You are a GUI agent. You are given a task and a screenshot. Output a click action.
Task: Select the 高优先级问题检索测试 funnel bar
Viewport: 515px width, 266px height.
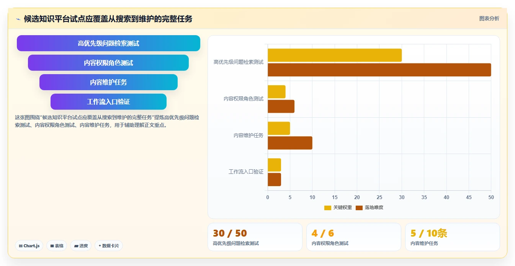pos(108,43)
